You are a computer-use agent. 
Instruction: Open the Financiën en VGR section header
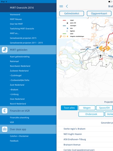click(x=28, y=111)
